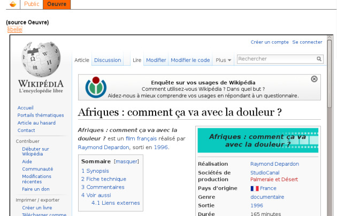The image size is (337, 216).
Task: Select the Lire tab
Action: tap(137, 60)
